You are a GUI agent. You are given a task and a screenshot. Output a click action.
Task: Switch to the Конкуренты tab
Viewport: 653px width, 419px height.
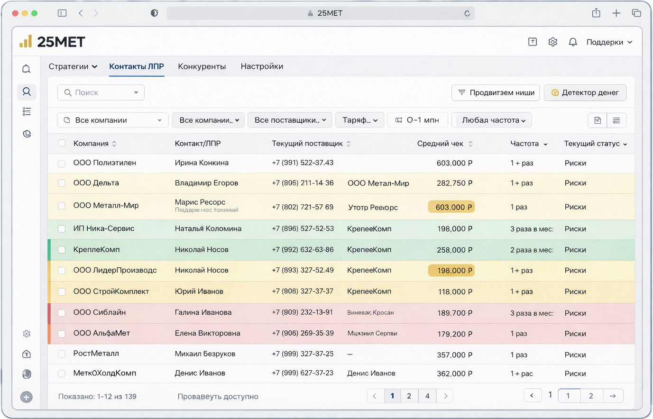click(x=202, y=66)
